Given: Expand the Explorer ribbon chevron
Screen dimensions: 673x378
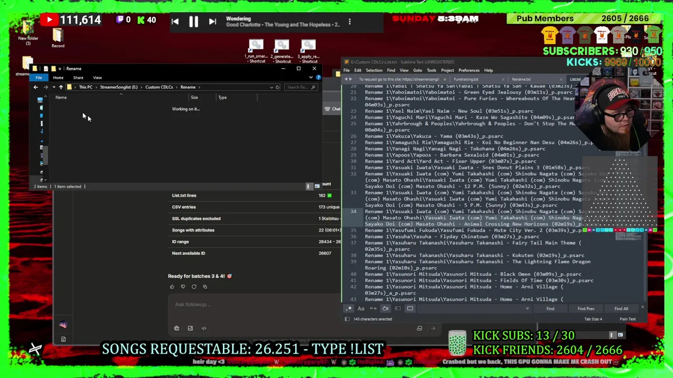Looking at the screenshot, I should (311, 78).
